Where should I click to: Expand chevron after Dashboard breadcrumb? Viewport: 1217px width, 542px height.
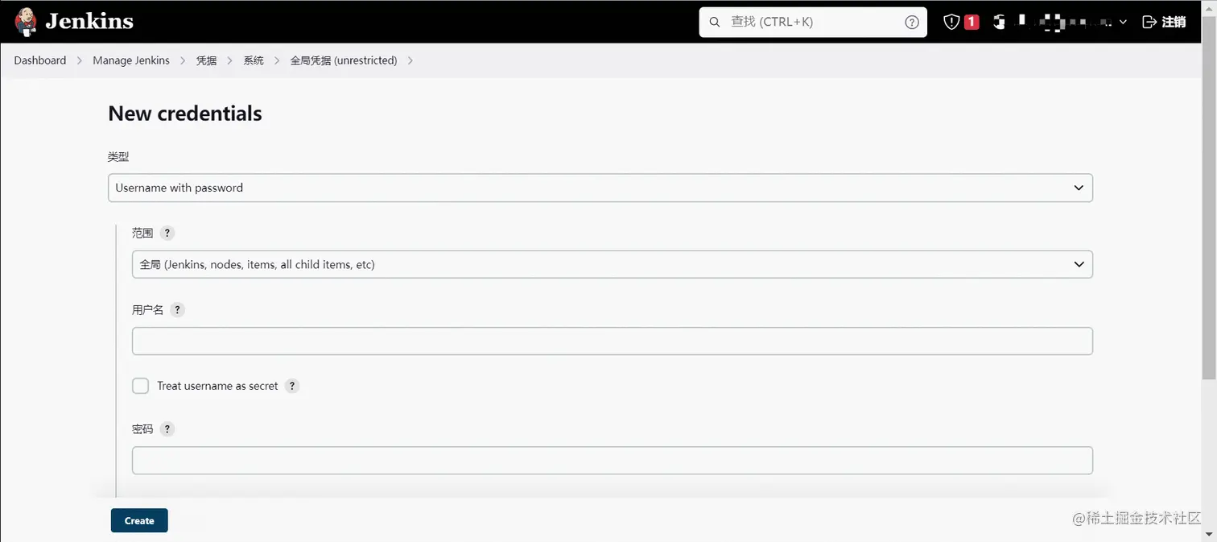tap(80, 60)
